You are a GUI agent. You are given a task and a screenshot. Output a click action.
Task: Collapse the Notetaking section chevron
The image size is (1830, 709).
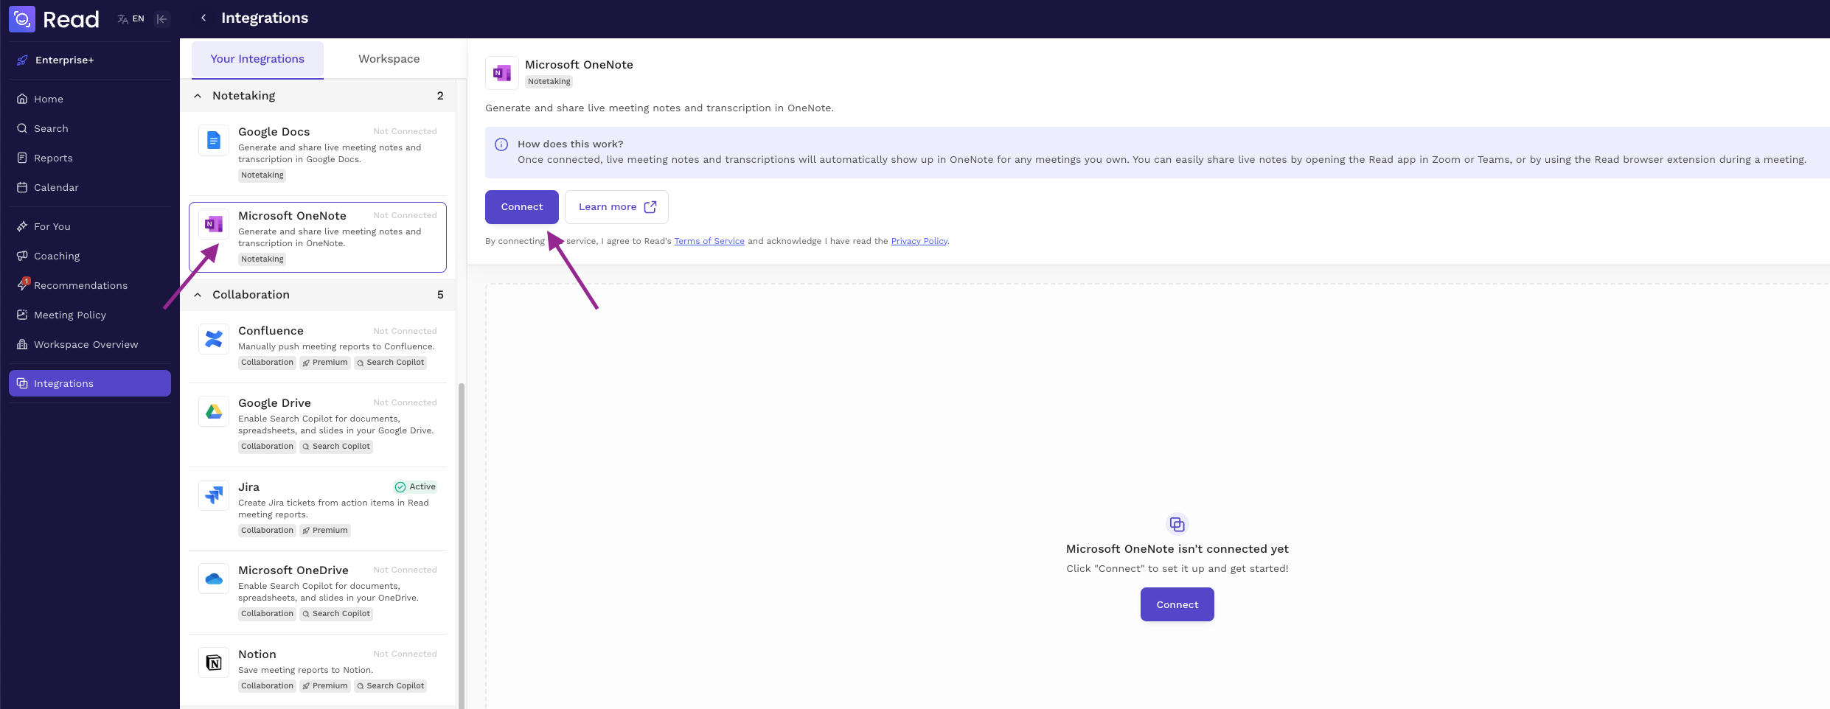[x=198, y=96]
